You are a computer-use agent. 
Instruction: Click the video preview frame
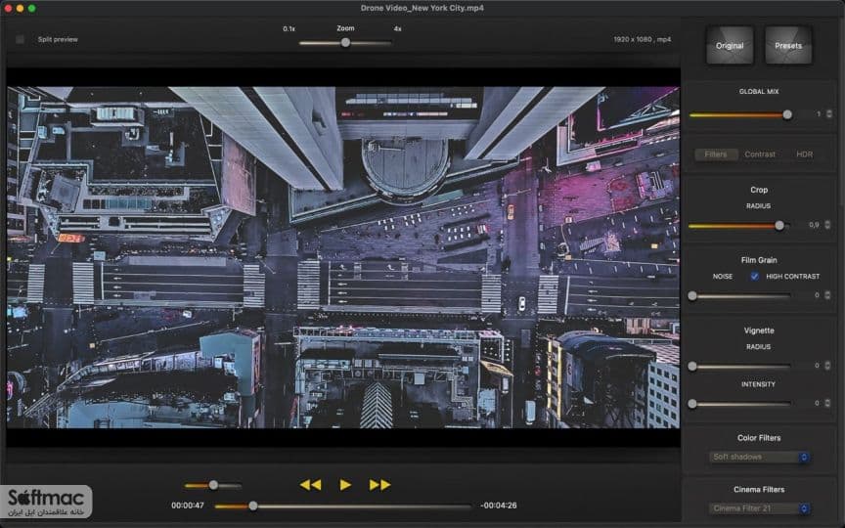[x=343, y=257]
